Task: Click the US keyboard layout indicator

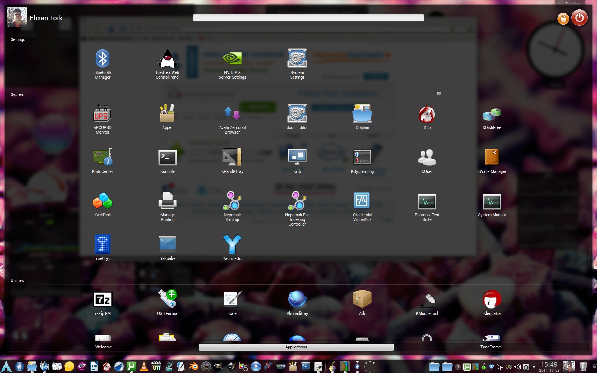Action: point(509,367)
